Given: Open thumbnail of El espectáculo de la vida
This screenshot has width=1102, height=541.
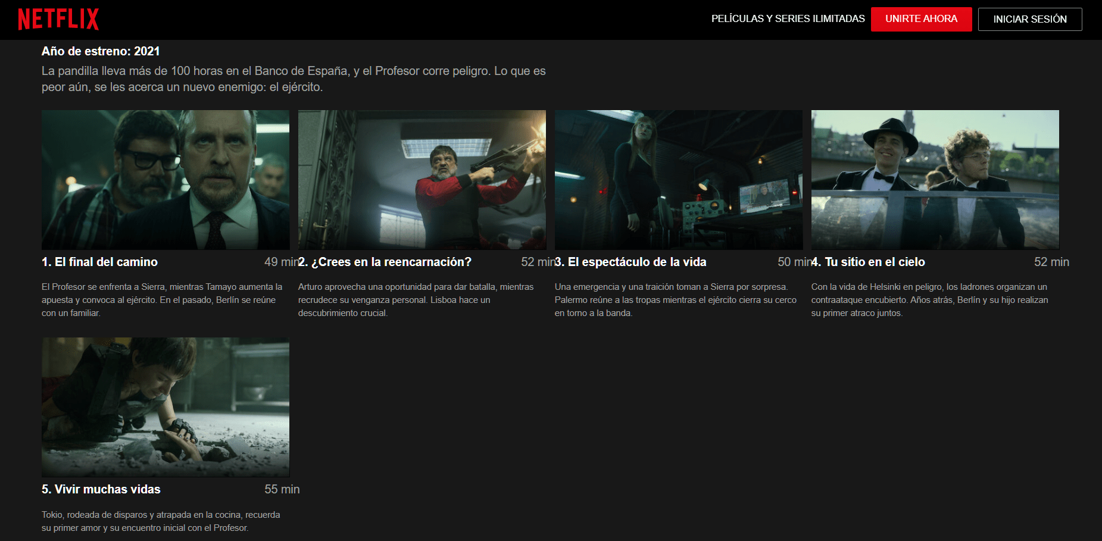Looking at the screenshot, I should [x=679, y=180].
